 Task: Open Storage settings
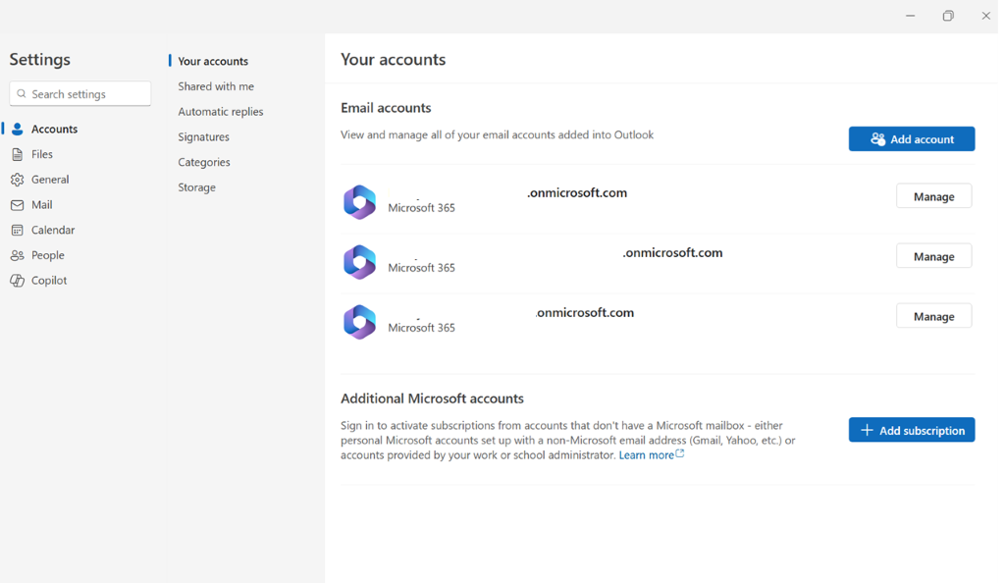pyautogui.click(x=196, y=187)
